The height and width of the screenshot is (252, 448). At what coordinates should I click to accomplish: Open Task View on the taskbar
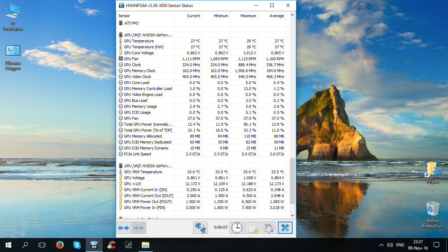point(42,245)
